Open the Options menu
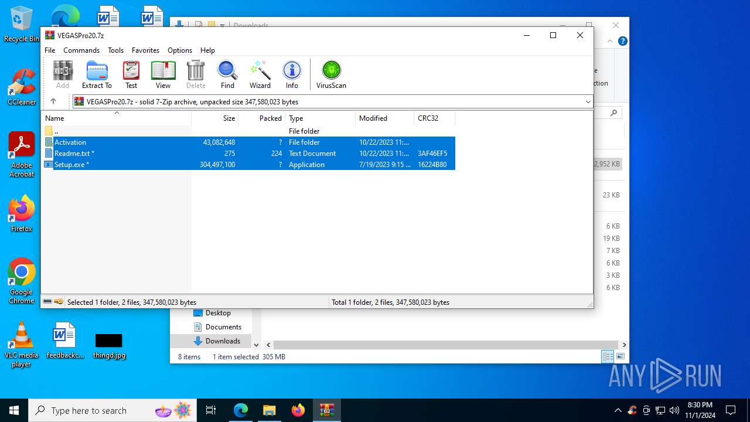This screenshot has height=422, width=750. (180, 50)
